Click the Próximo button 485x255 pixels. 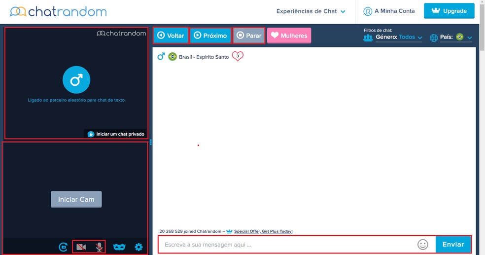point(210,36)
